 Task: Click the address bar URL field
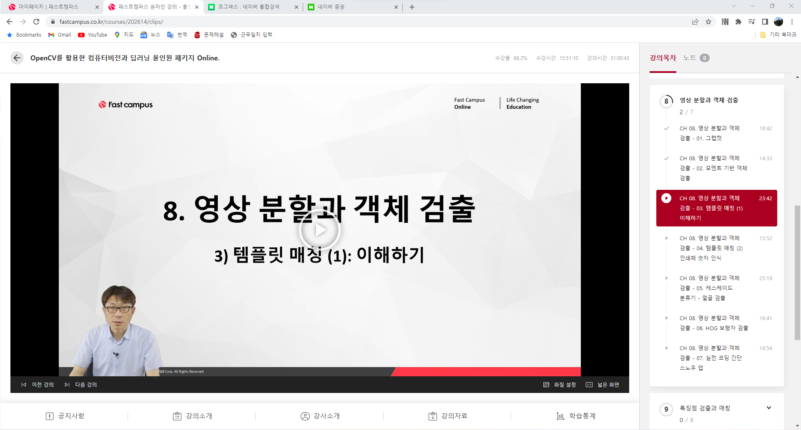(x=367, y=22)
